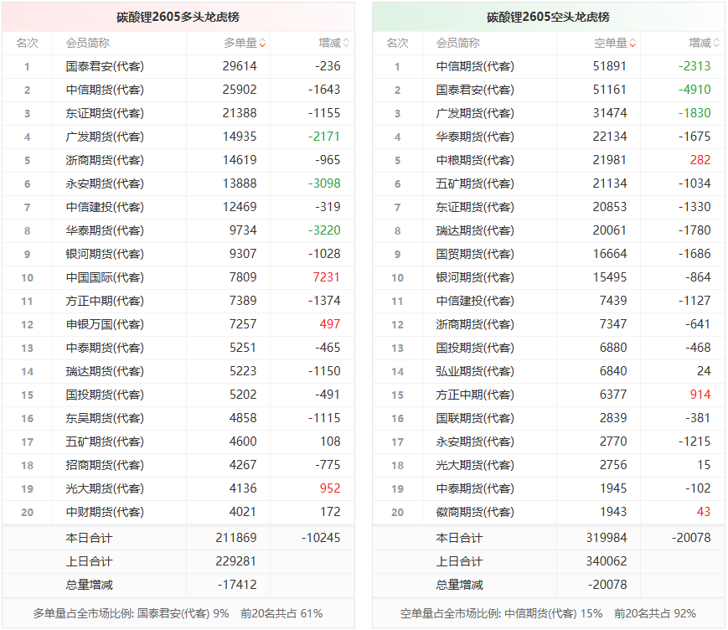Image resolution: width=728 pixels, height=630 pixels.
Task: Select 招商期货(代客) in the long ranking
Action: pos(105,465)
